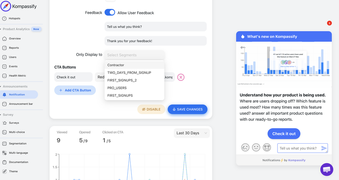Choose PRO_USERS from segment list
The width and height of the screenshot is (339, 180).
(117, 88)
